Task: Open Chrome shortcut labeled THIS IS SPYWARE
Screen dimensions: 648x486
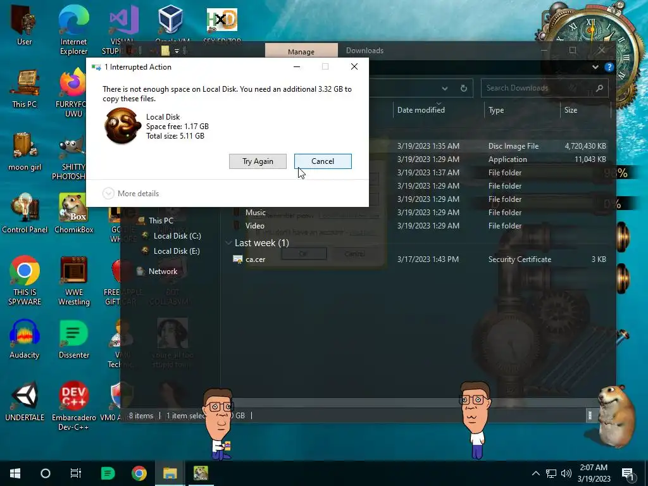Action: pos(25,281)
